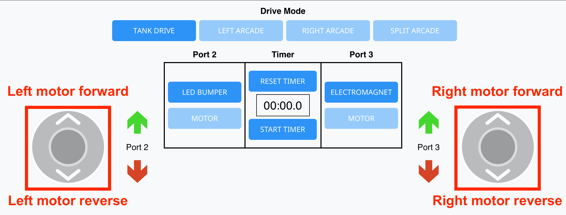Viewport: 566px width, 215px height.
Task: Click the green up arrow for Port 2
Action: point(137,123)
